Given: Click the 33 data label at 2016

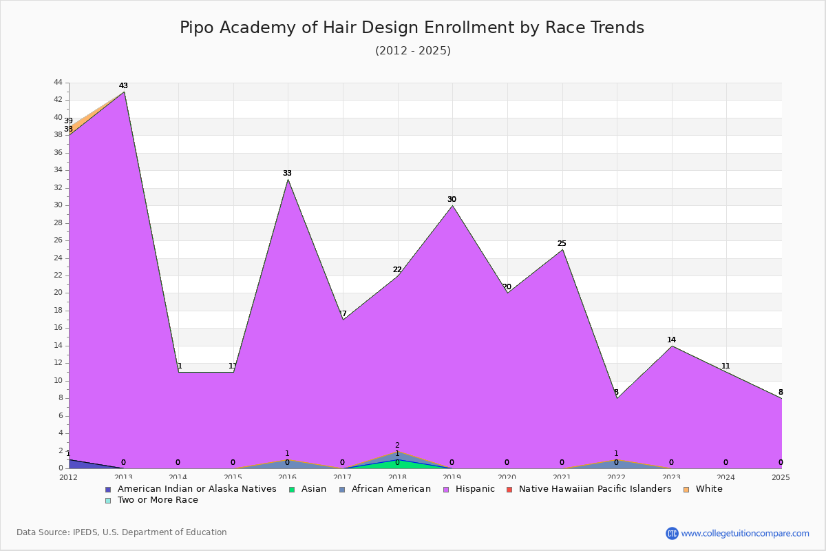Looking at the screenshot, I should click(287, 174).
